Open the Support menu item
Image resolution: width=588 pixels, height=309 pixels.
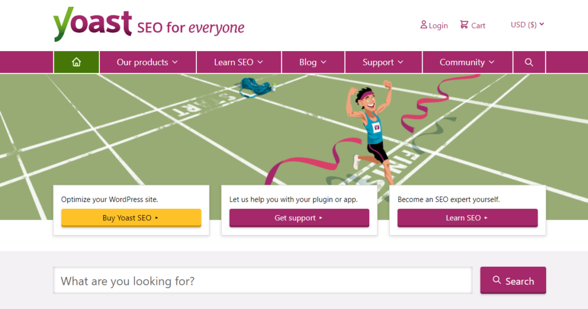pos(383,62)
